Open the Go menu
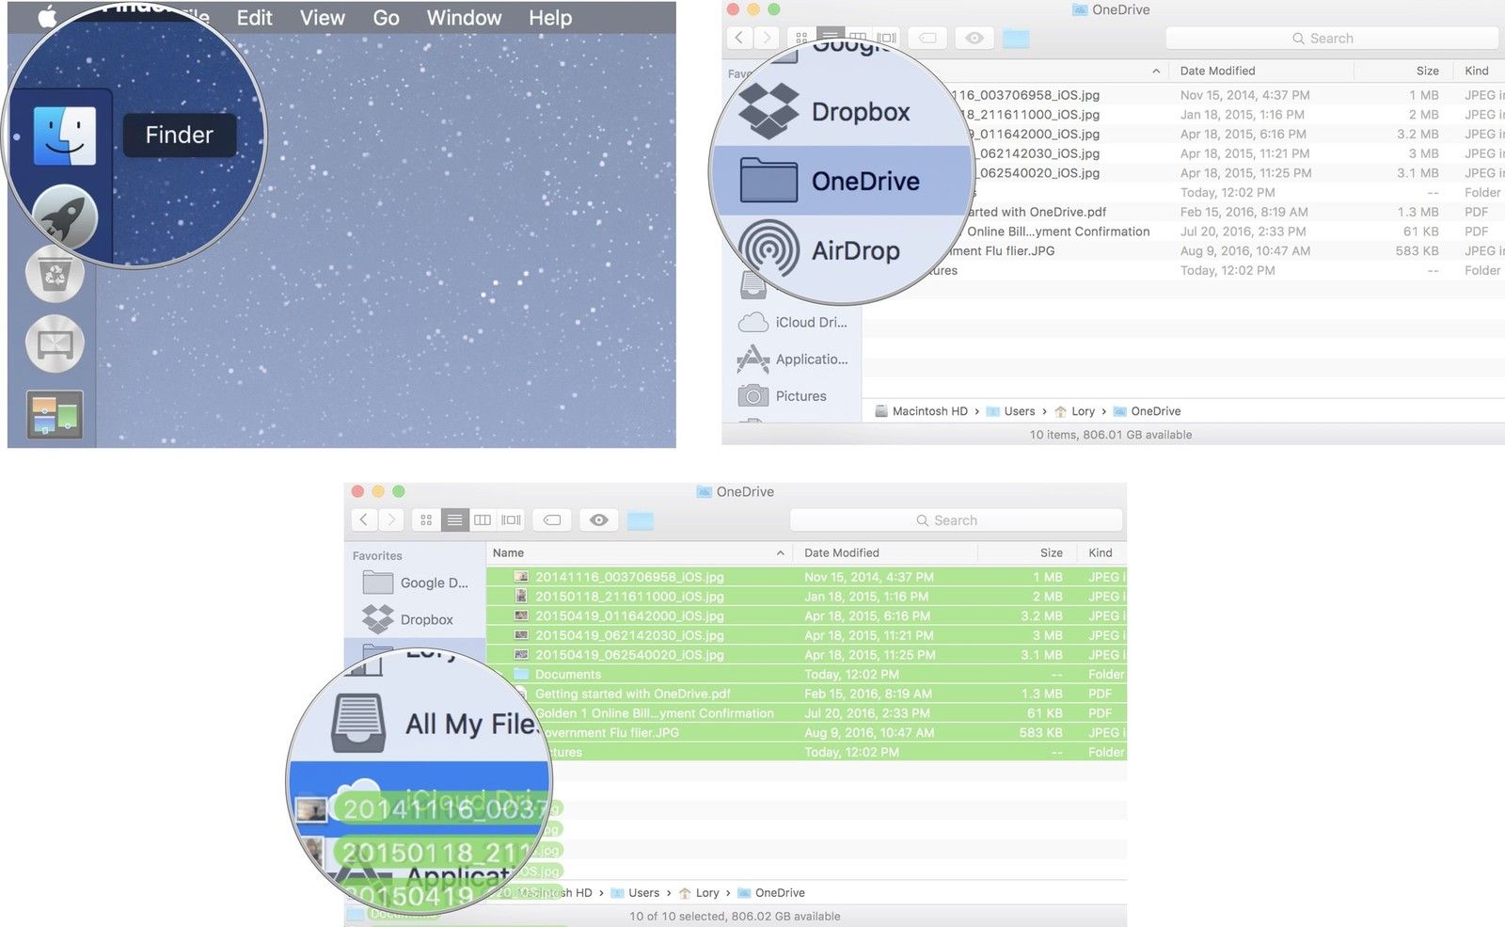 pyautogui.click(x=385, y=17)
